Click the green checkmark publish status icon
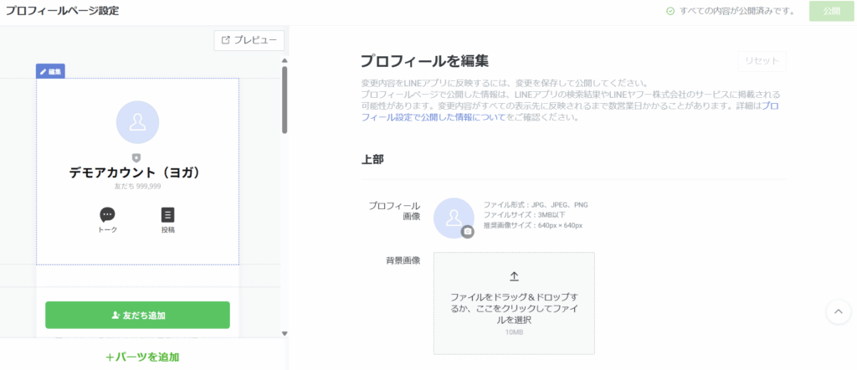Image resolution: width=857 pixels, height=370 pixels. (670, 12)
